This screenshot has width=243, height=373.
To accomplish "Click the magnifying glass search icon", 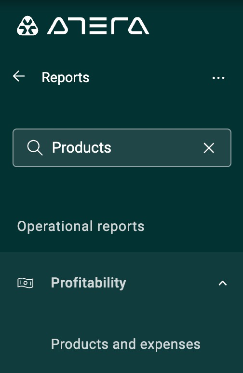I will click(x=35, y=148).
